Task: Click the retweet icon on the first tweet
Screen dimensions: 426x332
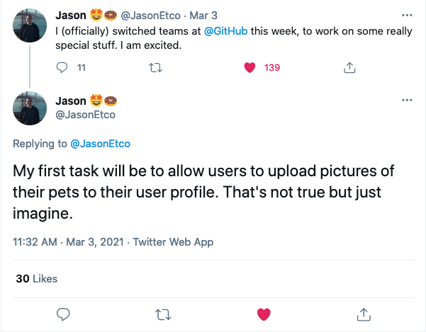Action: click(156, 67)
